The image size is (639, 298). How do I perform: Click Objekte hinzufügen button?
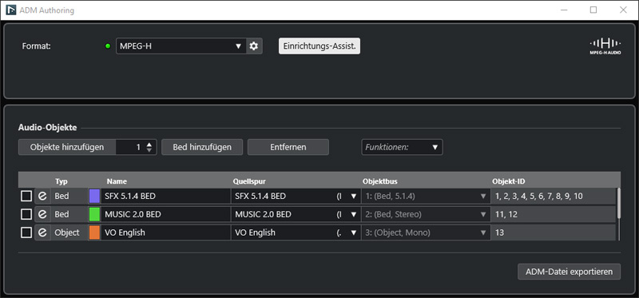click(x=67, y=147)
